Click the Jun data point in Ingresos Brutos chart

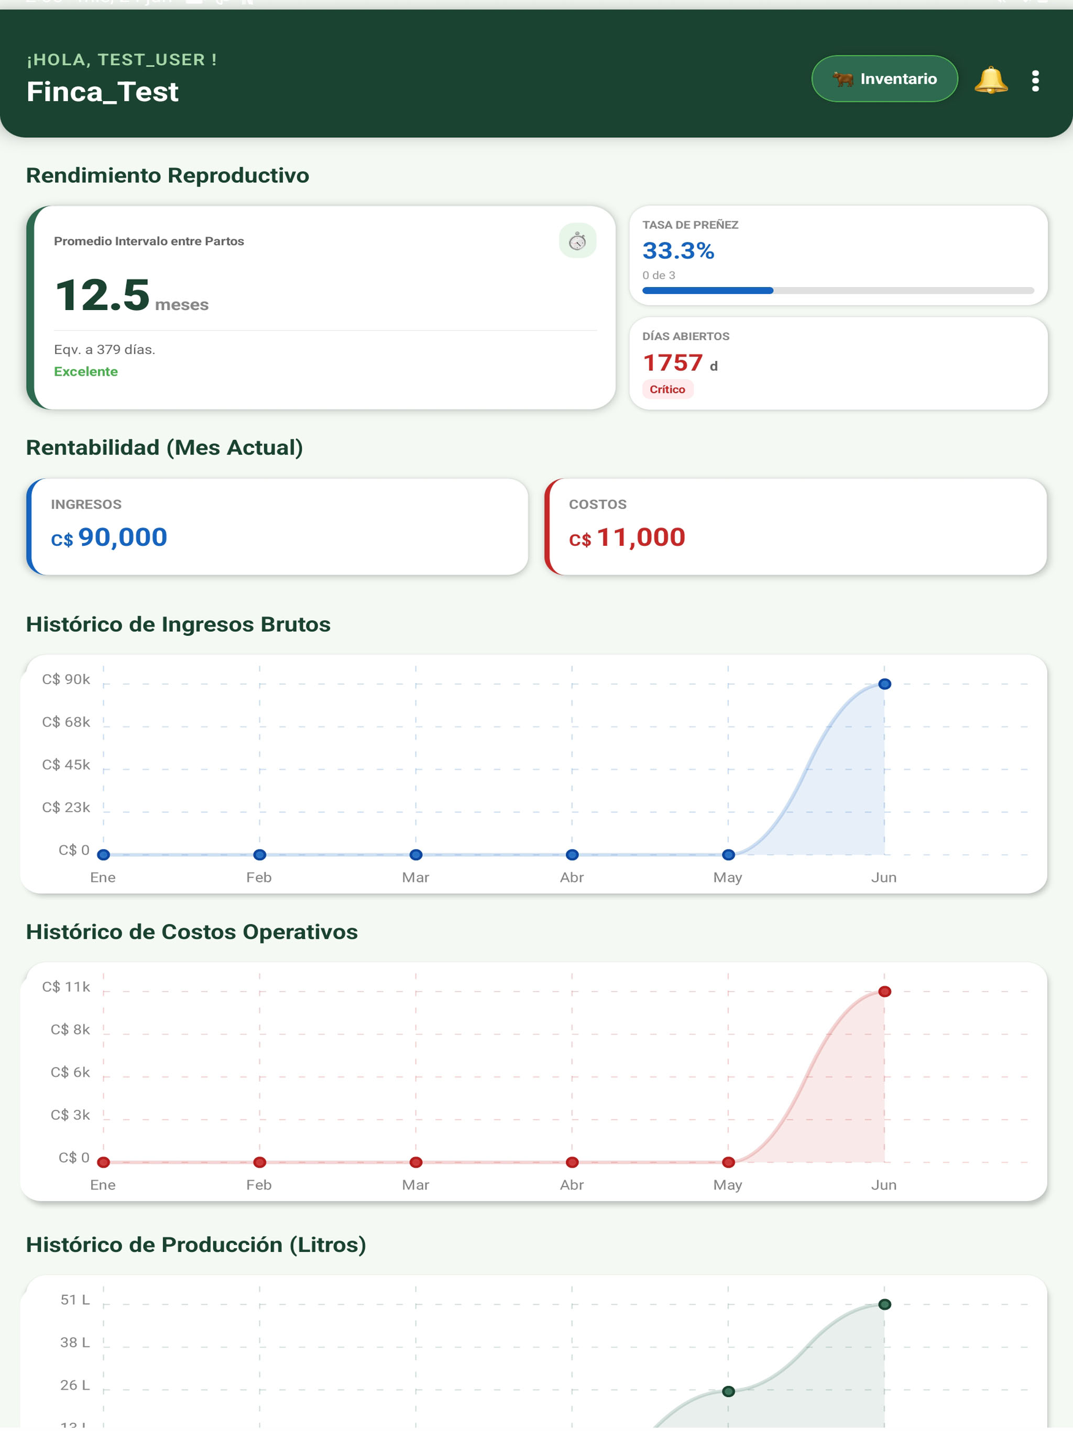pyautogui.click(x=885, y=684)
